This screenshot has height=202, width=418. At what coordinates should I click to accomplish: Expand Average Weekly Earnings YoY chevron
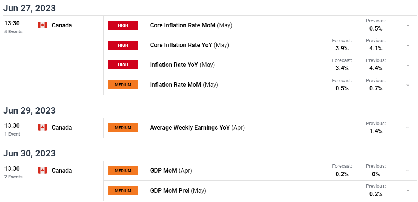[x=408, y=128]
